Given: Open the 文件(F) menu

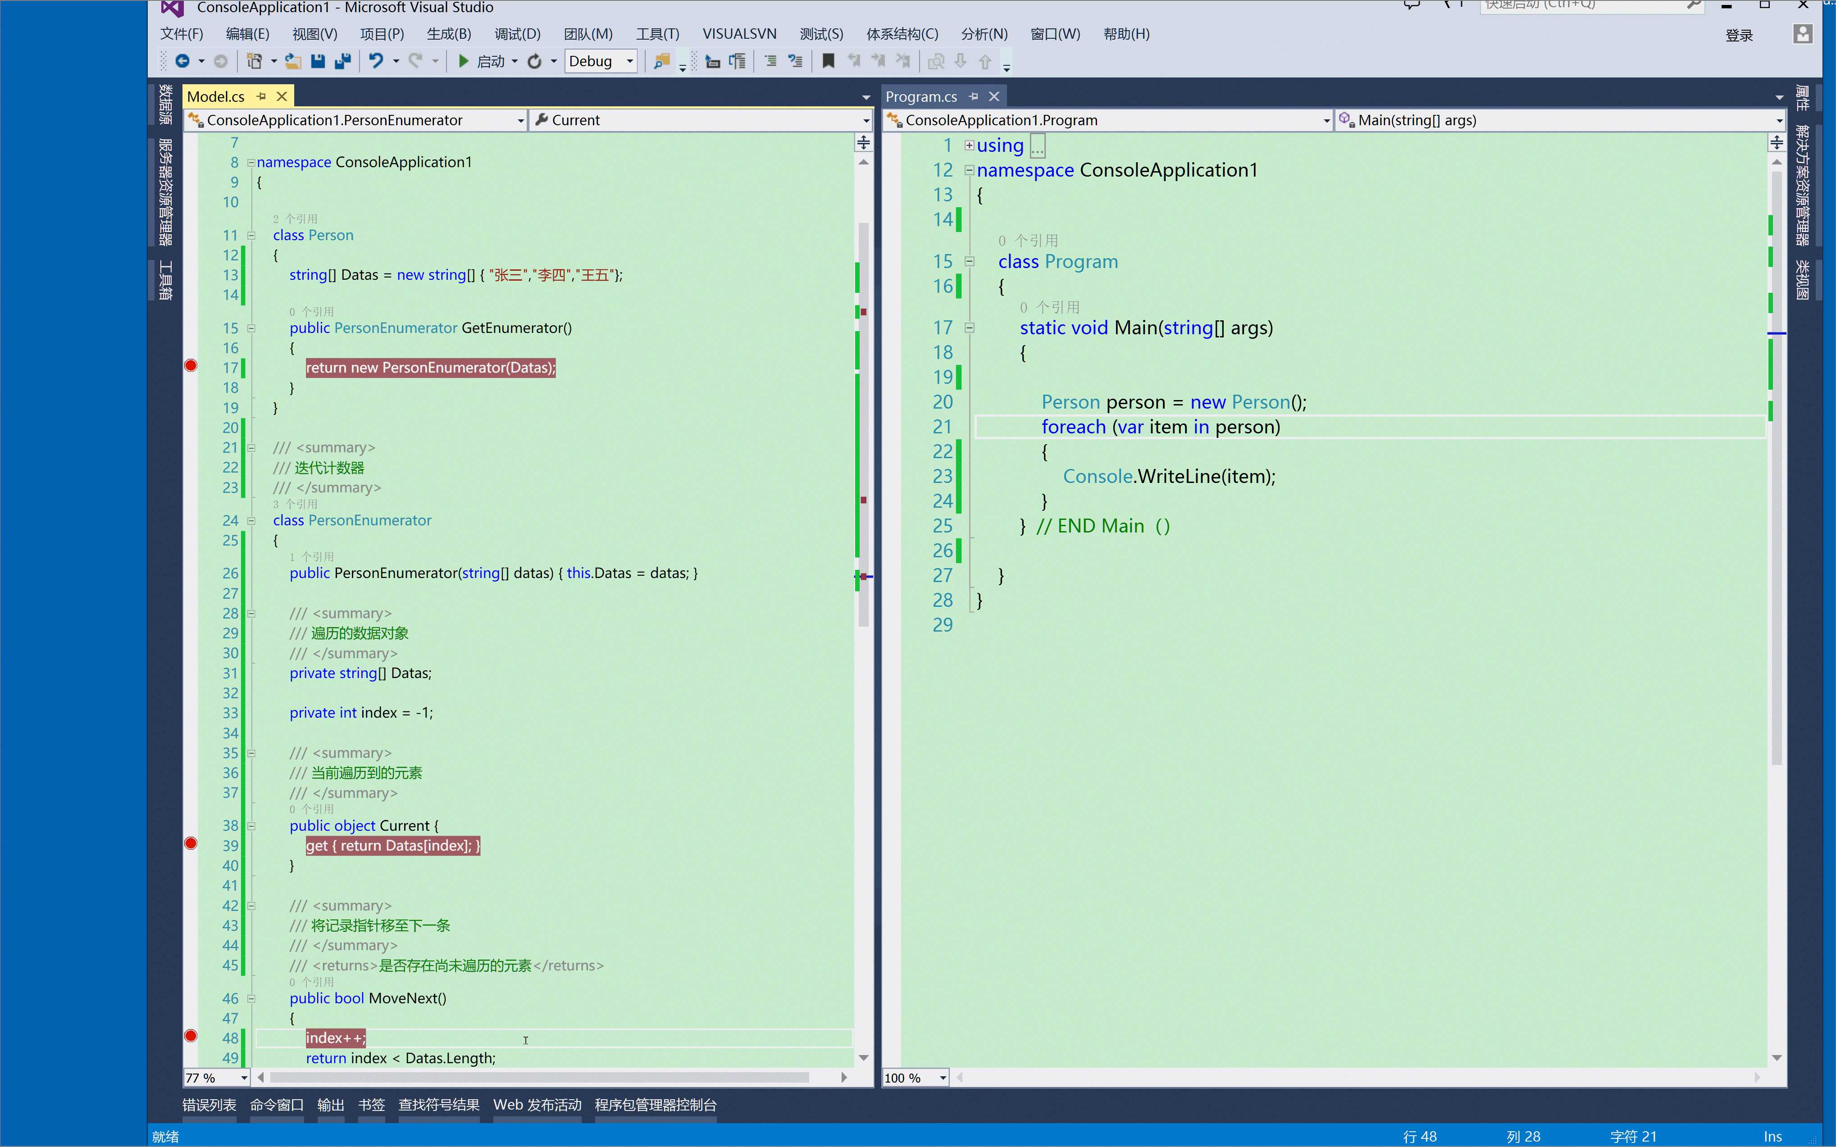Looking at the screenshot, I should point(181,34).
